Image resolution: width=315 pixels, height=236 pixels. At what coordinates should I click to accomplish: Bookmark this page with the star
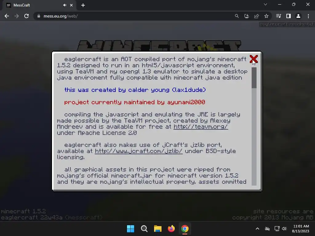pyautogui.click(x=266, y=16)
